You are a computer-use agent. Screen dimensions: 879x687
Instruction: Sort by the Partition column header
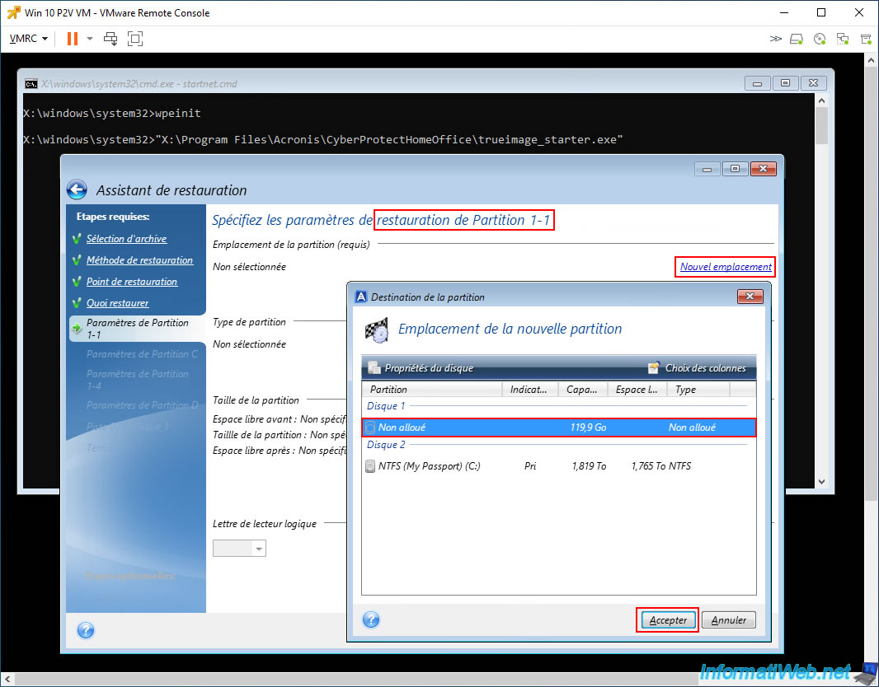tap(431, 389)
